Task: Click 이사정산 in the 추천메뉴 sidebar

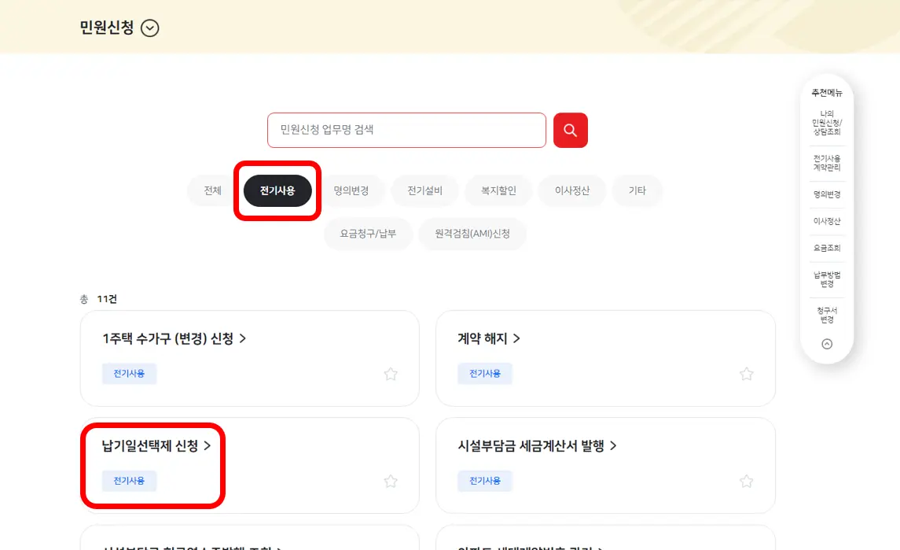Action: coord(826,221)
